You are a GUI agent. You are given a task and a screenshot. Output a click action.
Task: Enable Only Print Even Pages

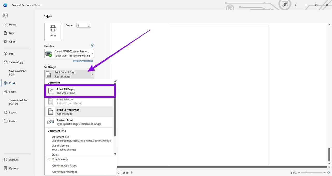click(65, 172)
